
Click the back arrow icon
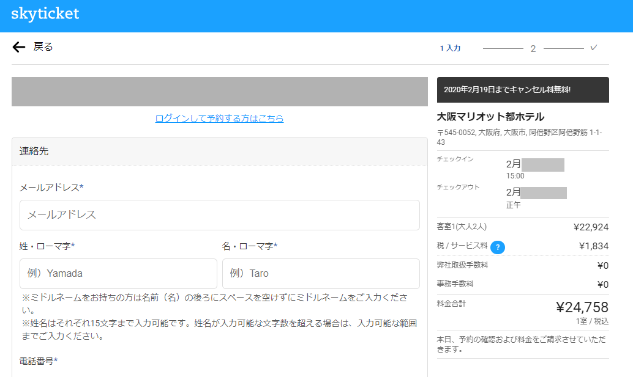pos(18,47)
